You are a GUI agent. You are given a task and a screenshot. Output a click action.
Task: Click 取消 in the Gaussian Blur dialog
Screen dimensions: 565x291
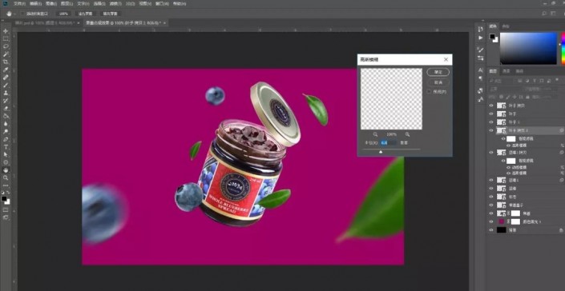[x=438, y=82]
